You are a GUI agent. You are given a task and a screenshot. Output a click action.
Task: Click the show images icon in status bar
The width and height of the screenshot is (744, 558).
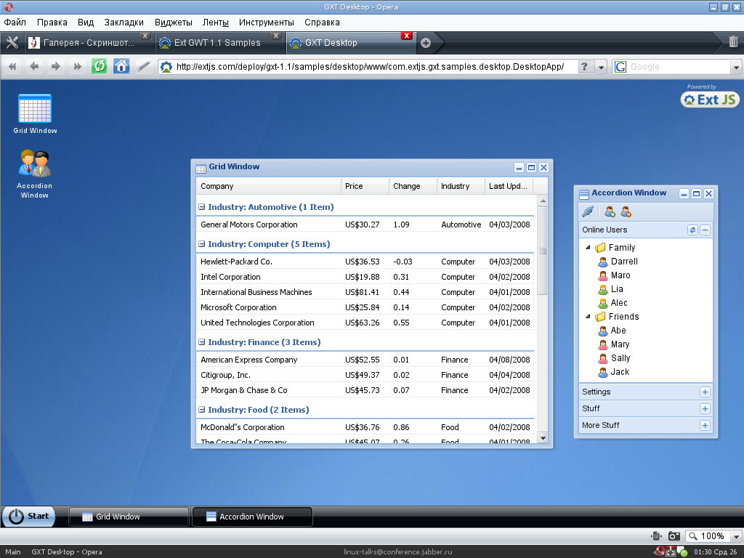pos(657,536)
